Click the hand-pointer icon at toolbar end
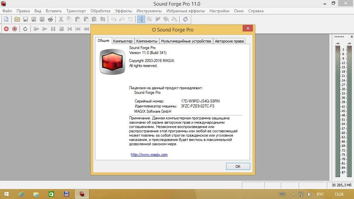 [185, 19]
